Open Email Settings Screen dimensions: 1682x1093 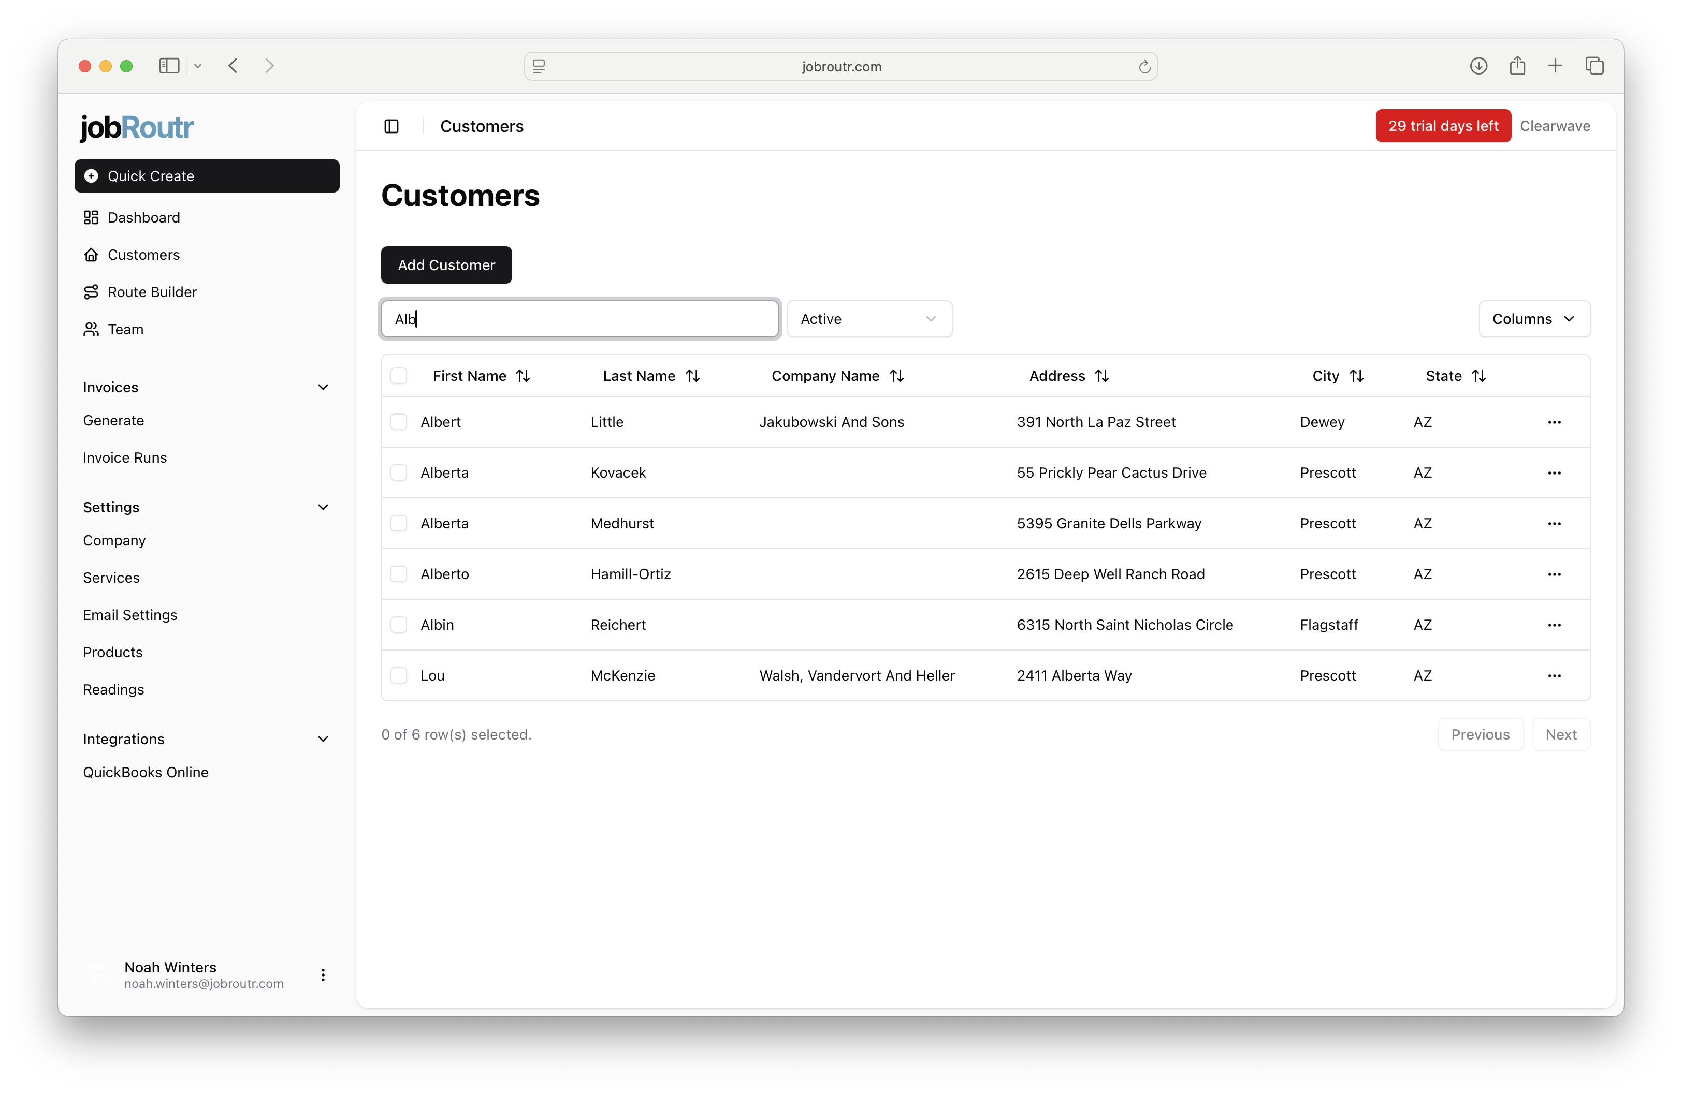[x=130, y=614]
